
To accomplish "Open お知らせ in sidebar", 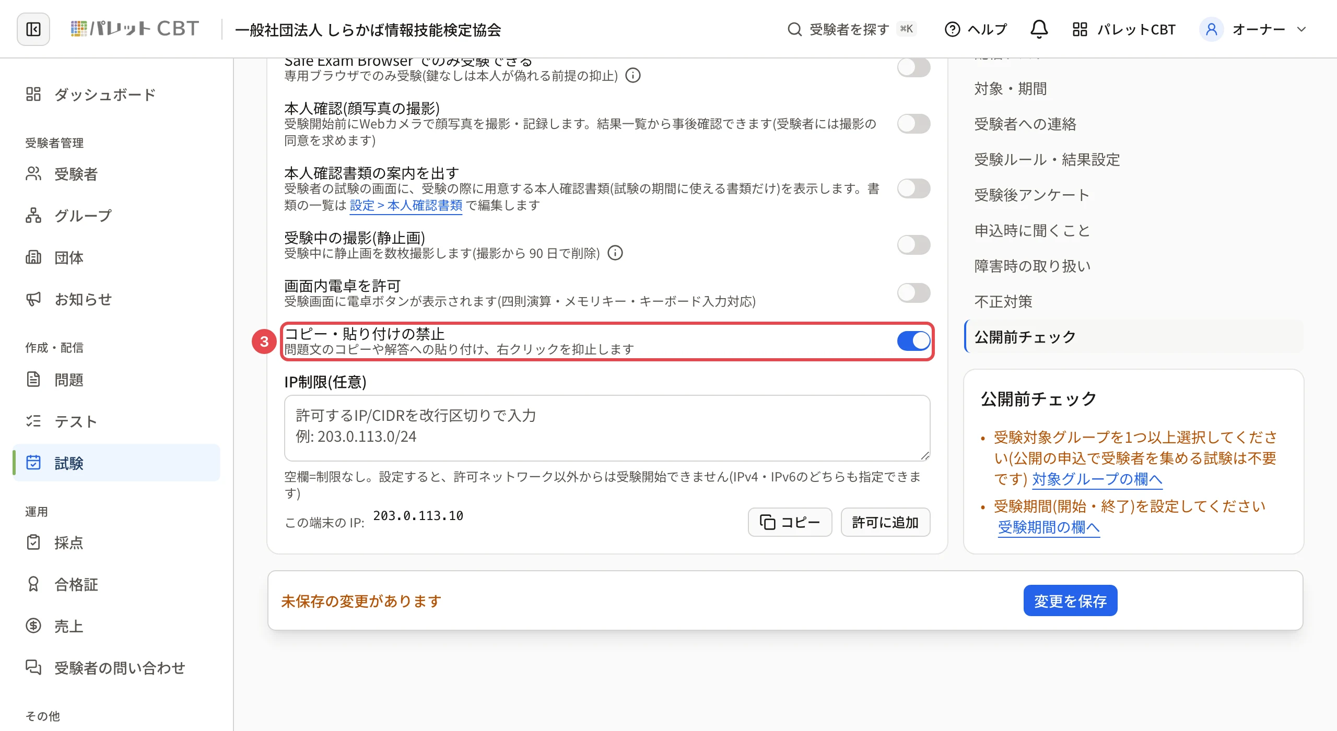I will pyautogui.click(x=116, y=299).
